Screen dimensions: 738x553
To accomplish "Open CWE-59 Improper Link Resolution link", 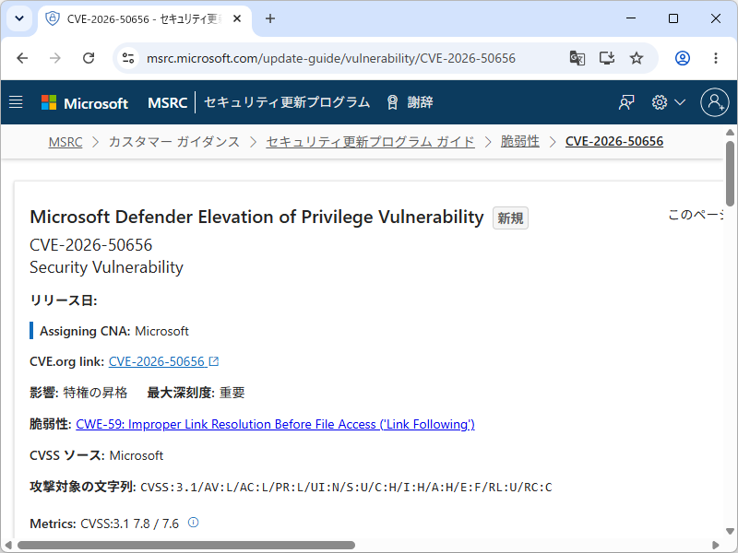I will point(275,425).
